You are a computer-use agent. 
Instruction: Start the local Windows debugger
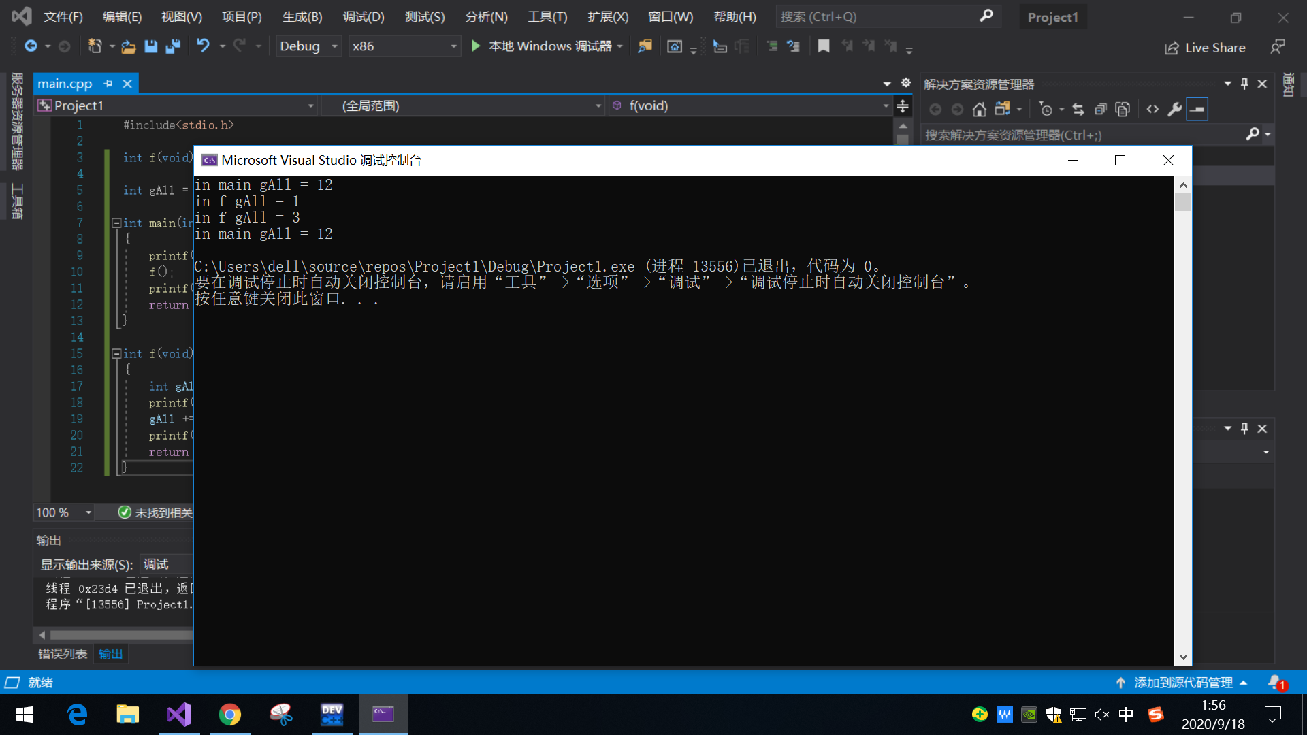pos(477,46)
